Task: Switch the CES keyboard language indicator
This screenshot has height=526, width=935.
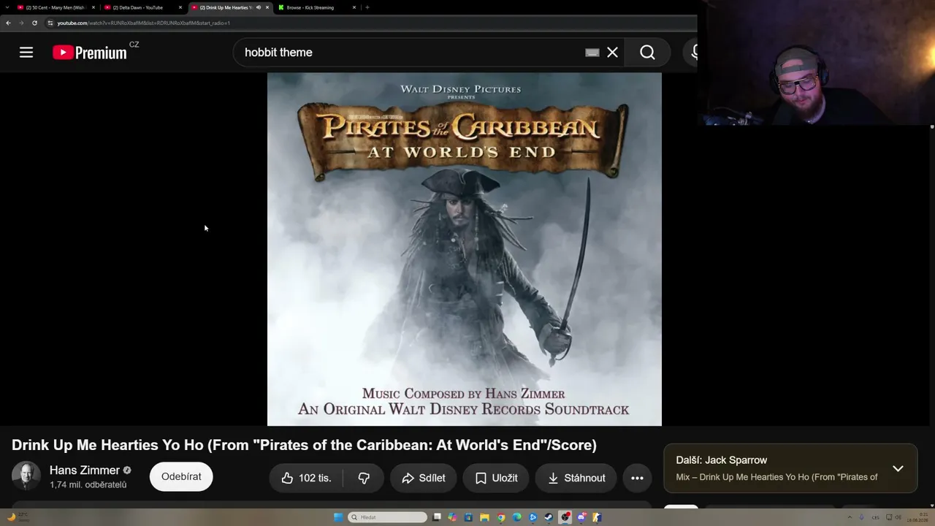Action: point(875,517)
